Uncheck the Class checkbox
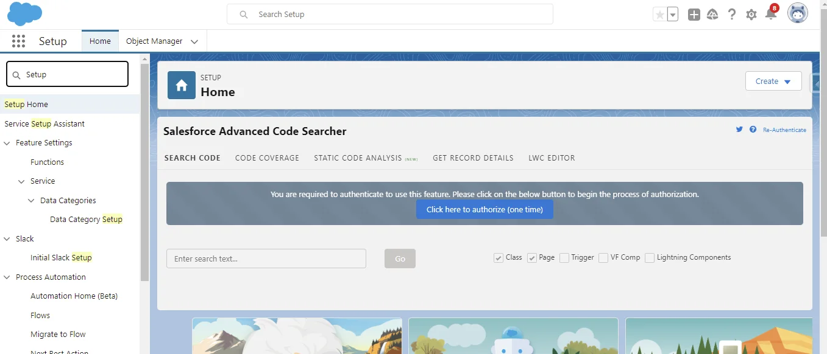 pyautogui.click(x=499, y=258)
